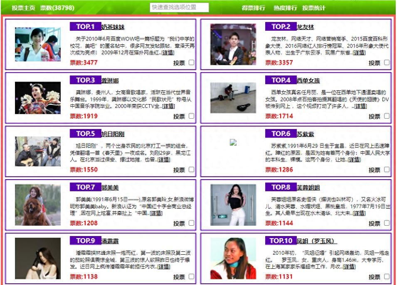Check the vote box for 奶茶妹妹
Screen dimensions: 397x285
pos(191,63)
